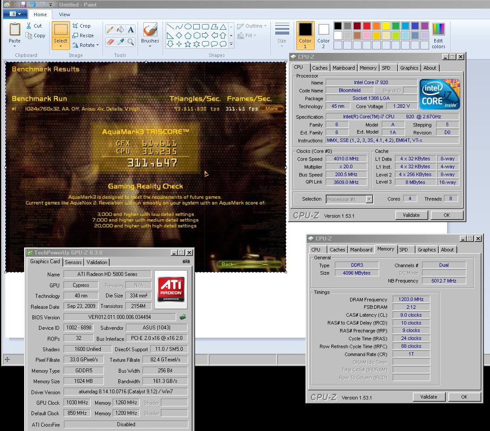Click the Cut scissors button

34,26
